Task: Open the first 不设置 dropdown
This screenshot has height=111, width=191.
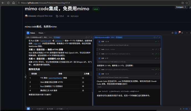Action: pos(51,109)
